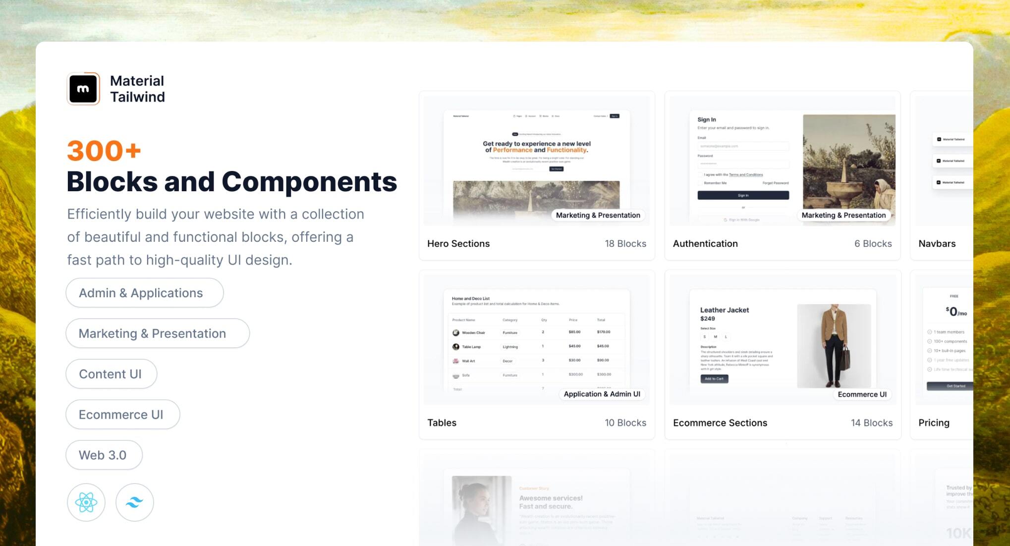This screenshot has width=1010, height=546.
Task: Click the orange 300+ blocks heading link
Action: tap(104, 149)
